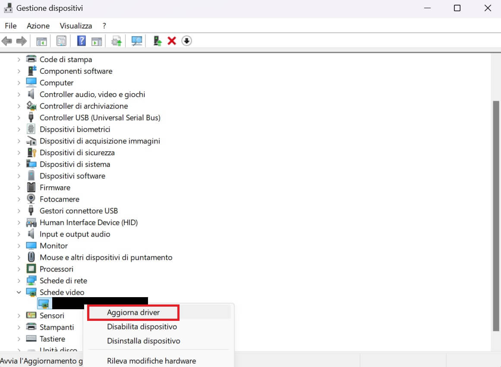Screen dimensions: 501x367
Task: Click the chip icon of Firmware
Action: click(x=31, y=187)
